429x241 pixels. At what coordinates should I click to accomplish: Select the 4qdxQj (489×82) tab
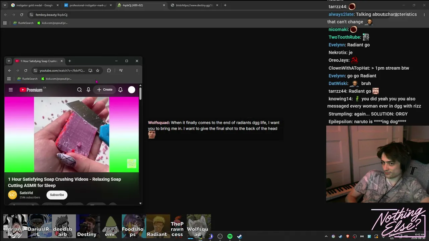[141, 5]
